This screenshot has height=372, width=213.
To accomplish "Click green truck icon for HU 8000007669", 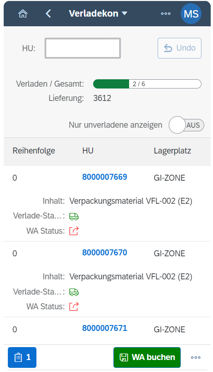I will click(x=74, y=216).
